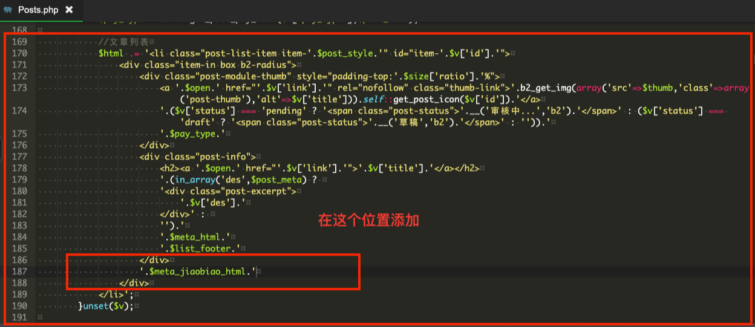This screenshot has width=755, height=327.
Task: Place cursor in $meta_jiaobiao_html variable
Action: click(195, 271)
